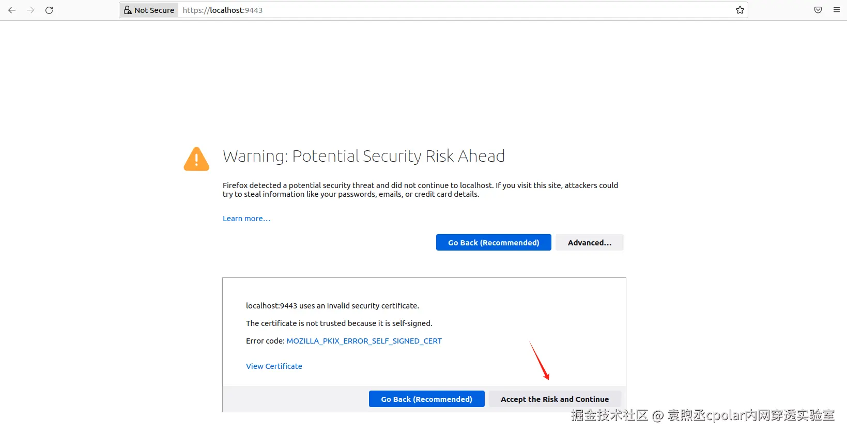Click the browser back arrow
This screenshot has width=847, height=435.
12,10
